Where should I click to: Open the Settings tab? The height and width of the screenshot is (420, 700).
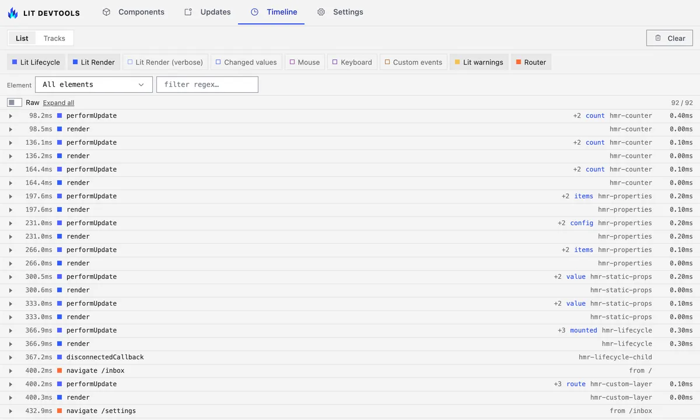[340, 12]
